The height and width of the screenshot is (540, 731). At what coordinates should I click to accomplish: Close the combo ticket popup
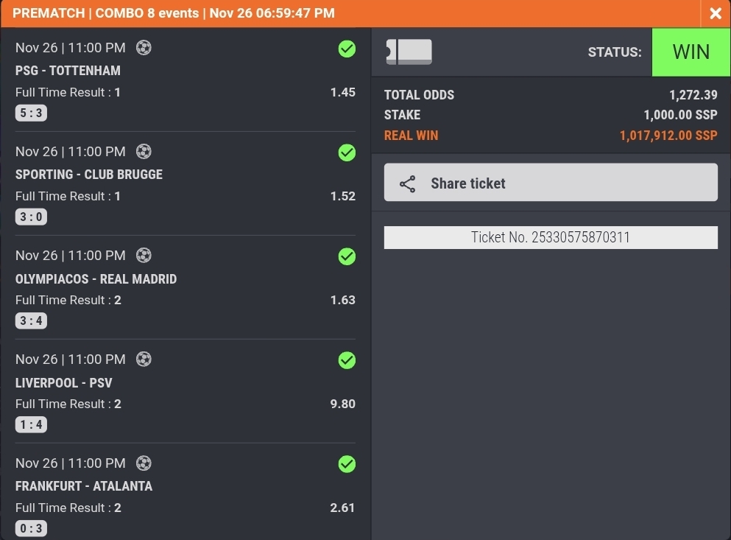point(715,13)
